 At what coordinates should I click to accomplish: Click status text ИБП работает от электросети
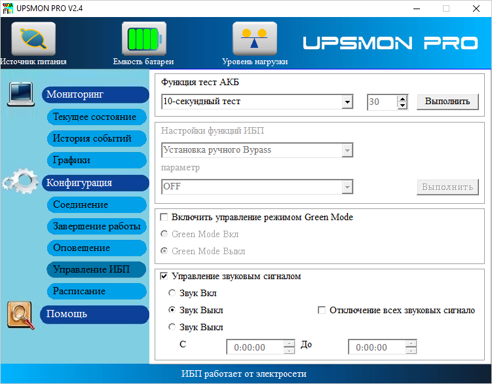(244, 374)
